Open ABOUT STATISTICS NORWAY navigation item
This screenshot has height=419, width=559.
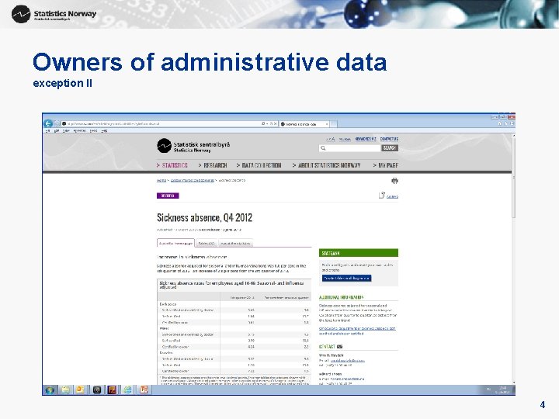coord(327,165)
